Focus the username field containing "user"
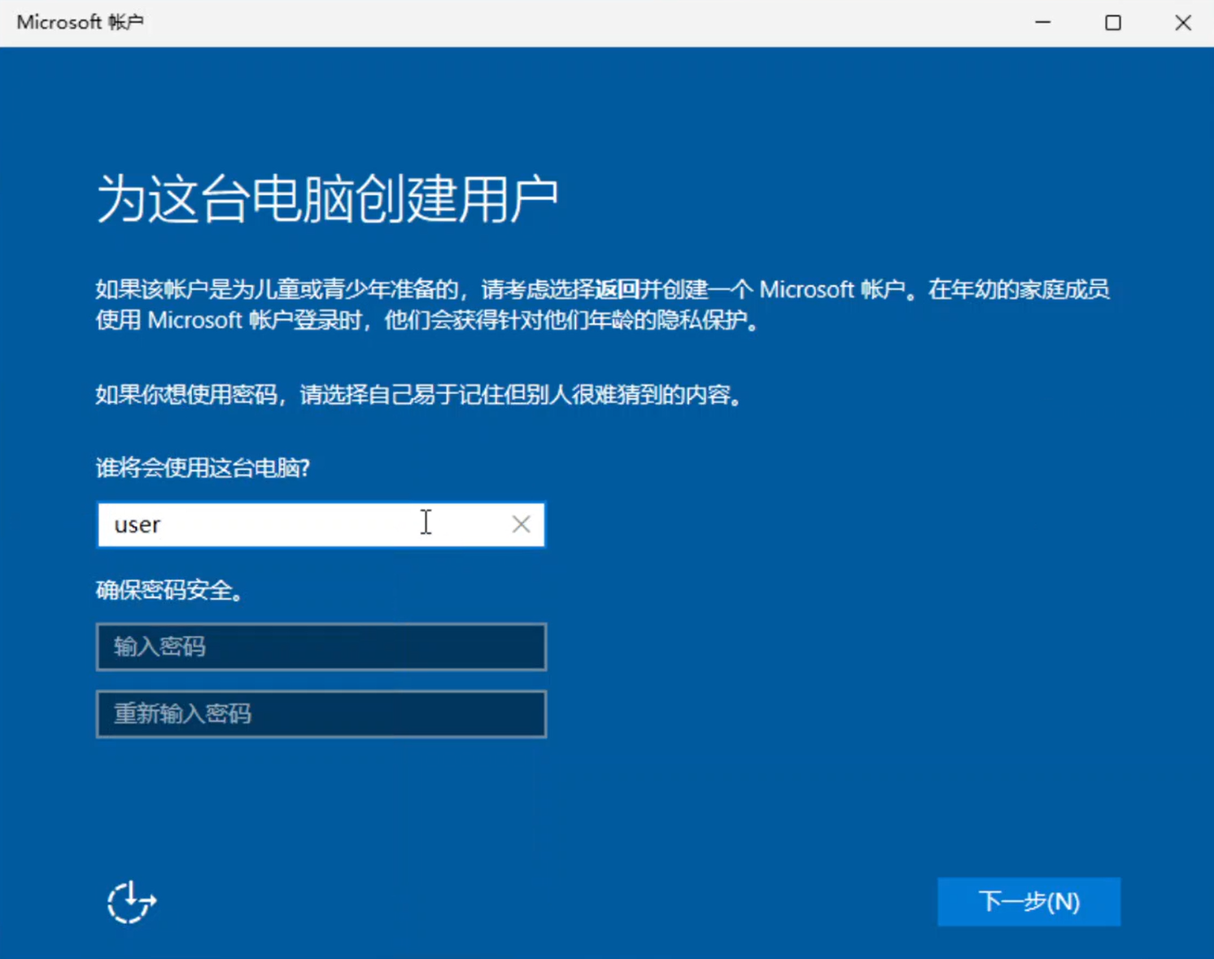Image resolution: width=1214 pixels, height=959 pixels. (321, 524)
